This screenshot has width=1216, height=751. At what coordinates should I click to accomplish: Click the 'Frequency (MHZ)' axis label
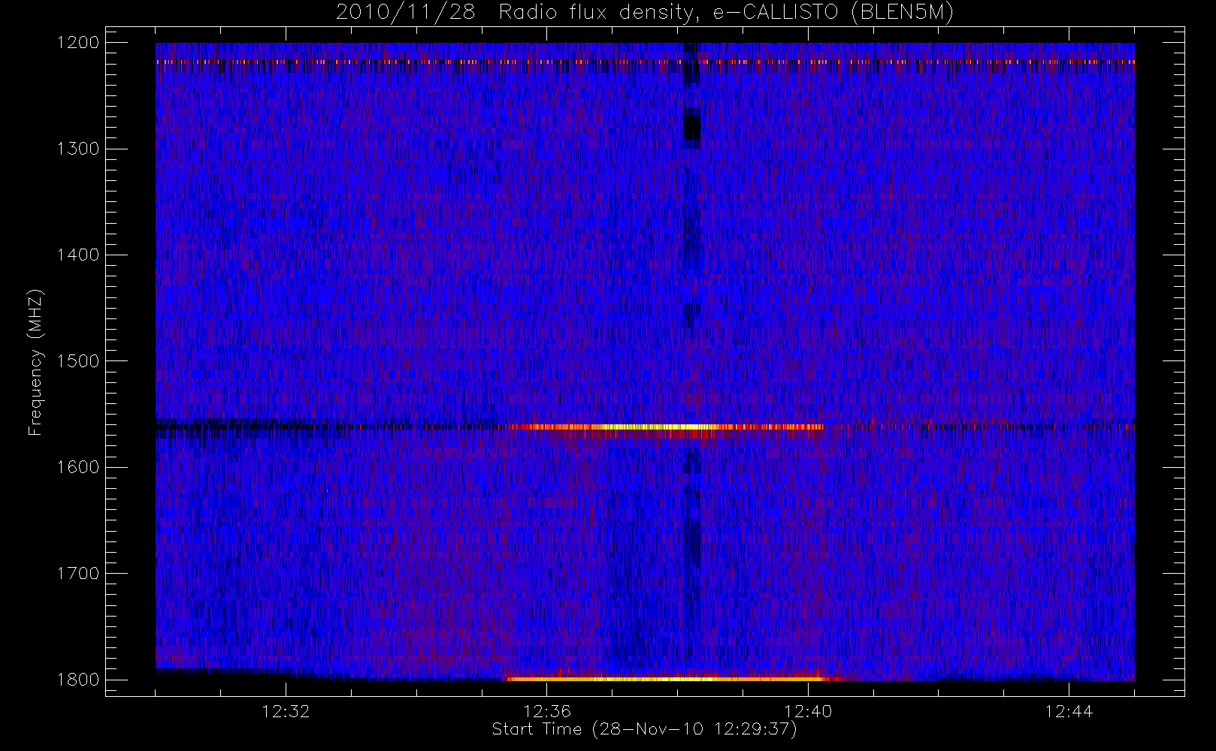35,362
